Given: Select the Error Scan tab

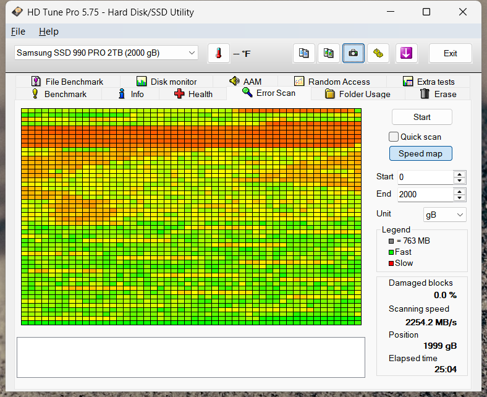Looking at the screenshot, I should click(269, 93).
